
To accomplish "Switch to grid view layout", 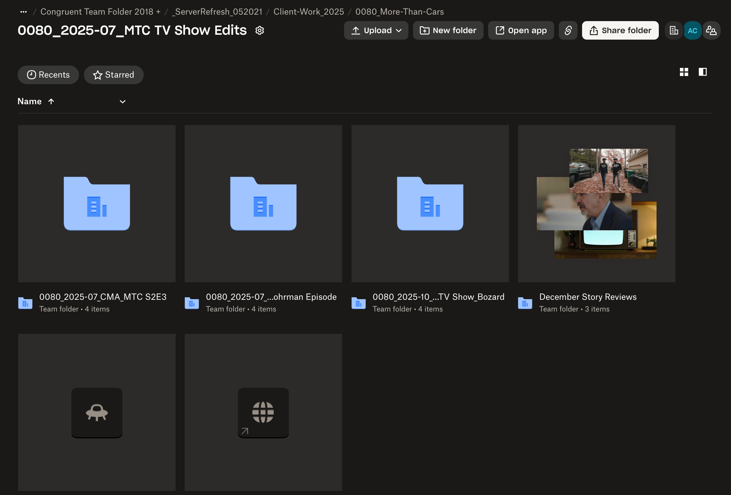I will [684, 72].
